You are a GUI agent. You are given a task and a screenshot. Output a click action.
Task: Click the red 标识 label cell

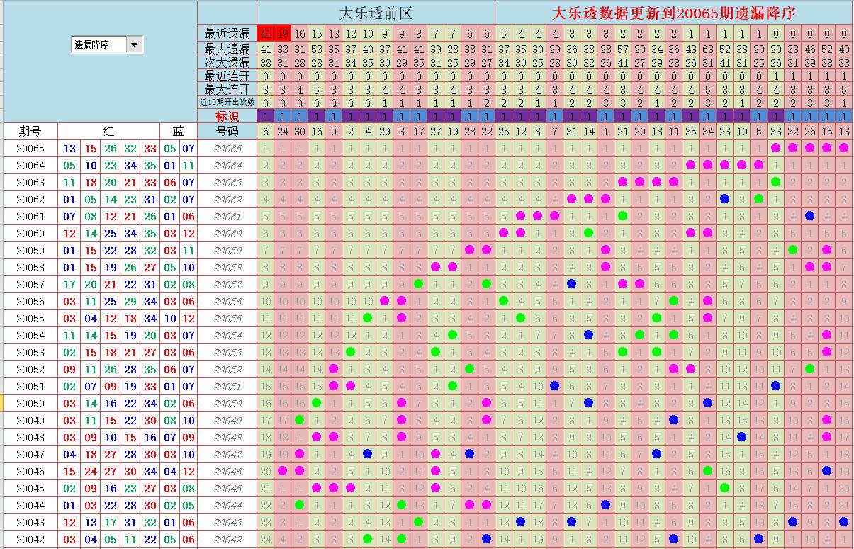227,115
